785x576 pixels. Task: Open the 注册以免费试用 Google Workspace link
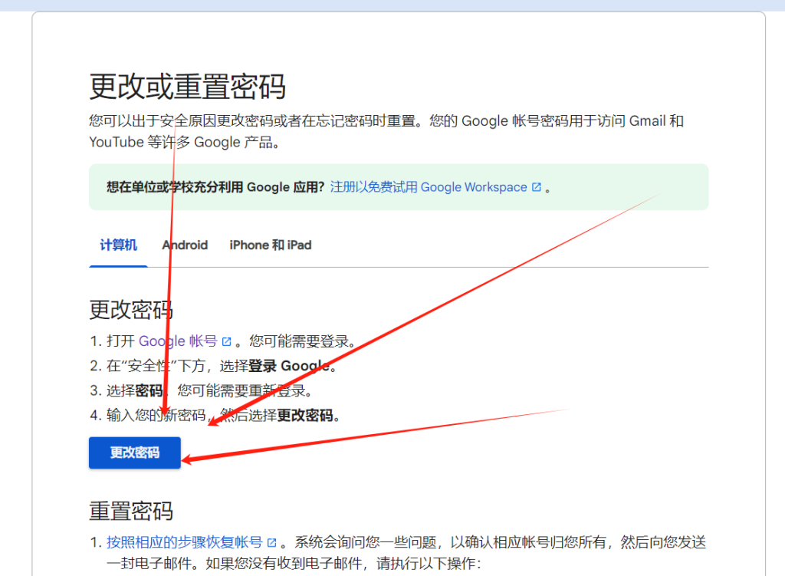click(x=429, y=187)
